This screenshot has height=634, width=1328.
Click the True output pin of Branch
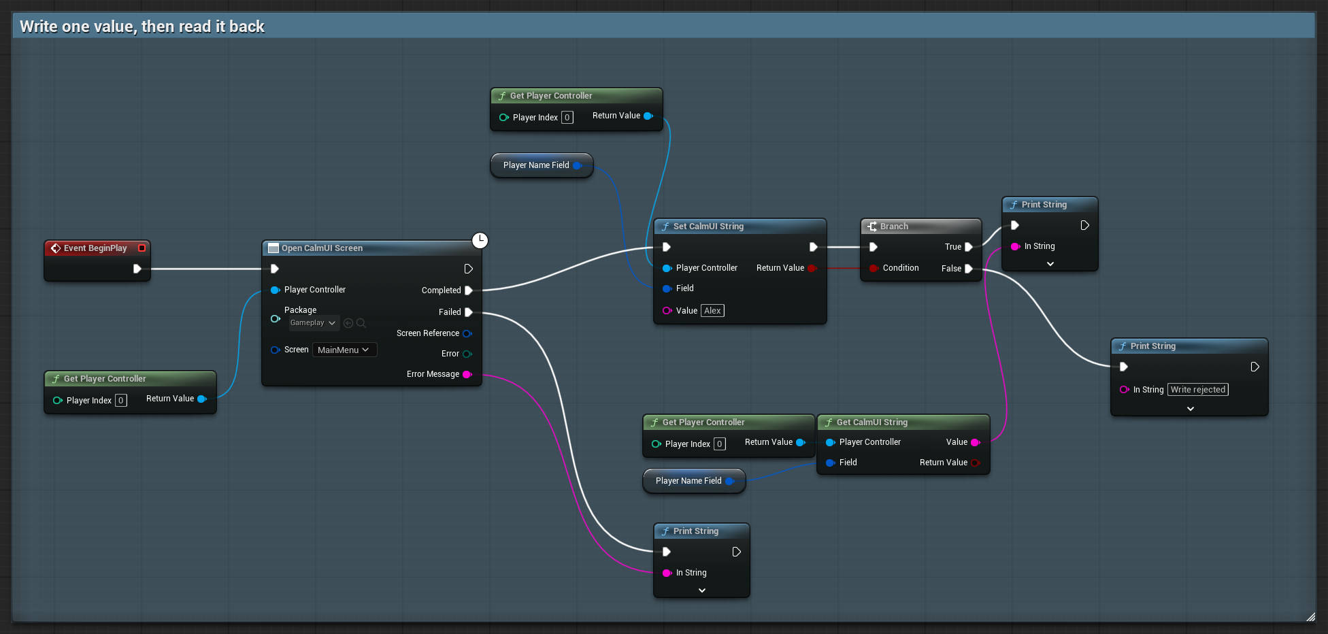(x=969, y=247)
